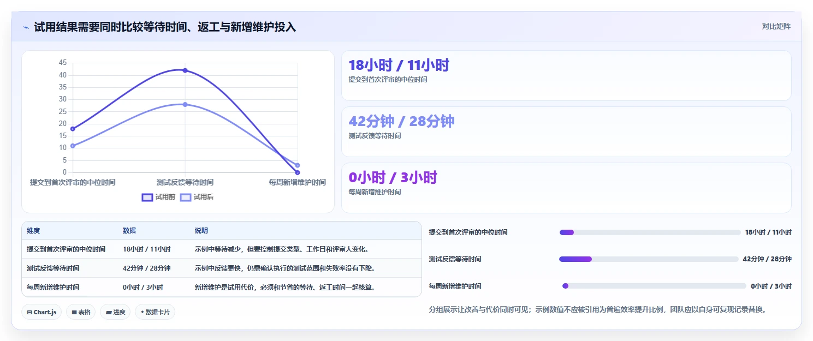Click the table data cell 42分钟 / 28分钟
The height and width of the screenshot is (341, 813).
coord(146,268)
